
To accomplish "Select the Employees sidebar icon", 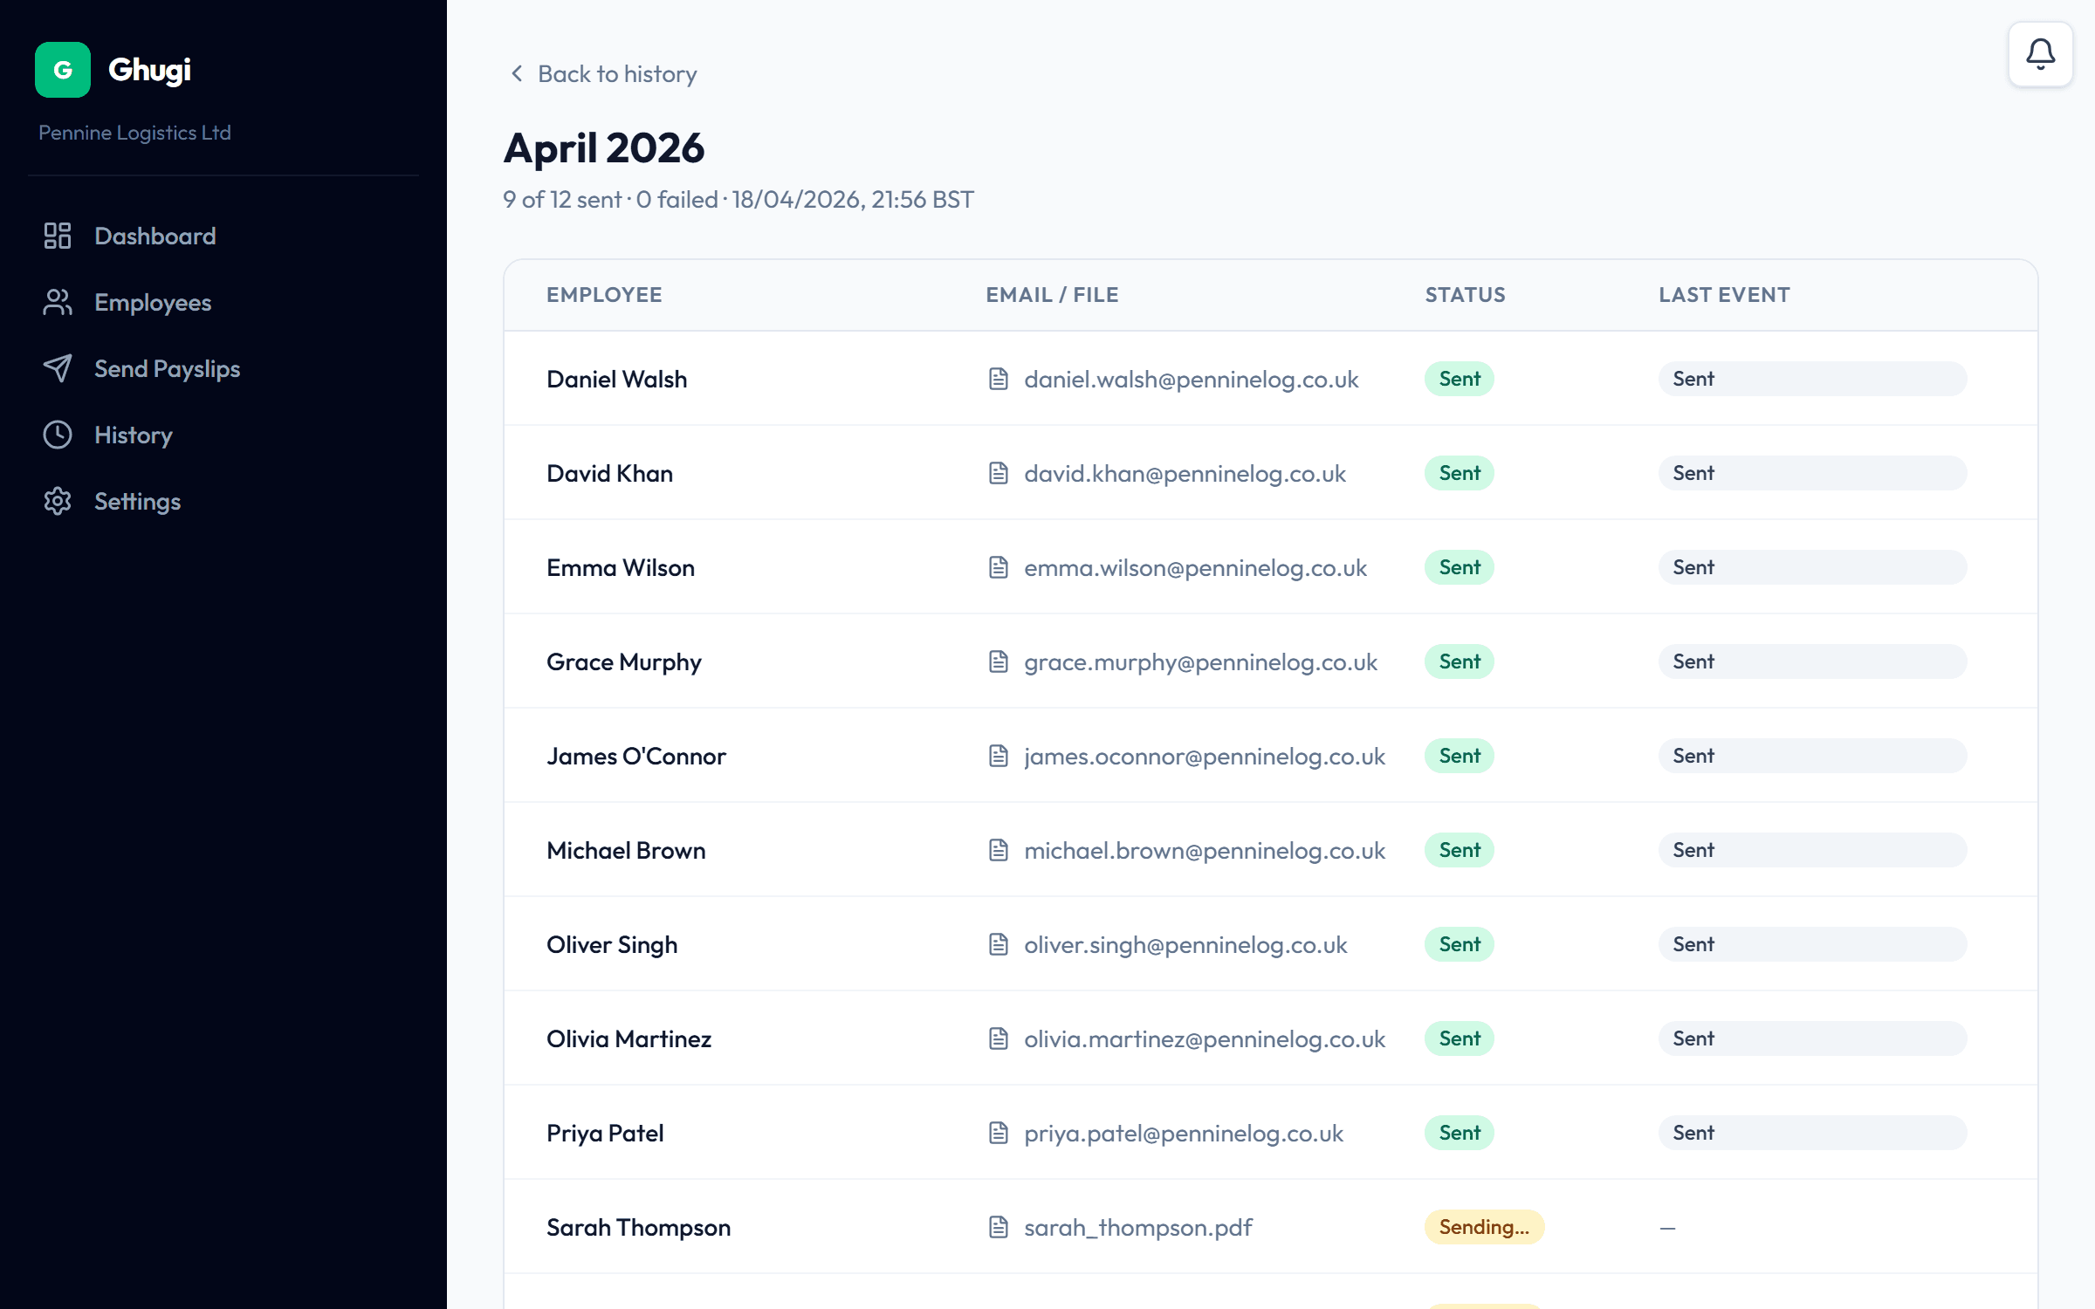I will [x=58, y=302].
